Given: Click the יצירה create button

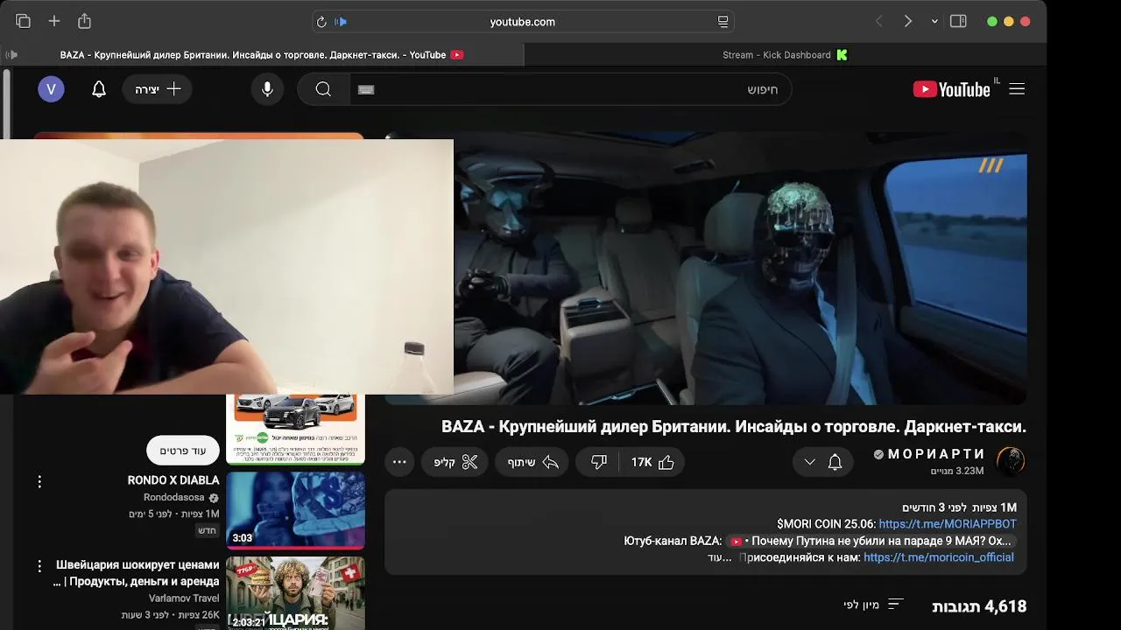Looking at the screenshot, I should pos(158,89).
